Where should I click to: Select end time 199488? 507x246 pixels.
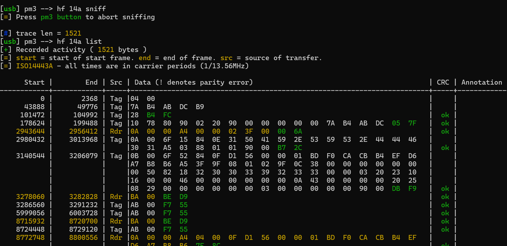pos(86,123)
